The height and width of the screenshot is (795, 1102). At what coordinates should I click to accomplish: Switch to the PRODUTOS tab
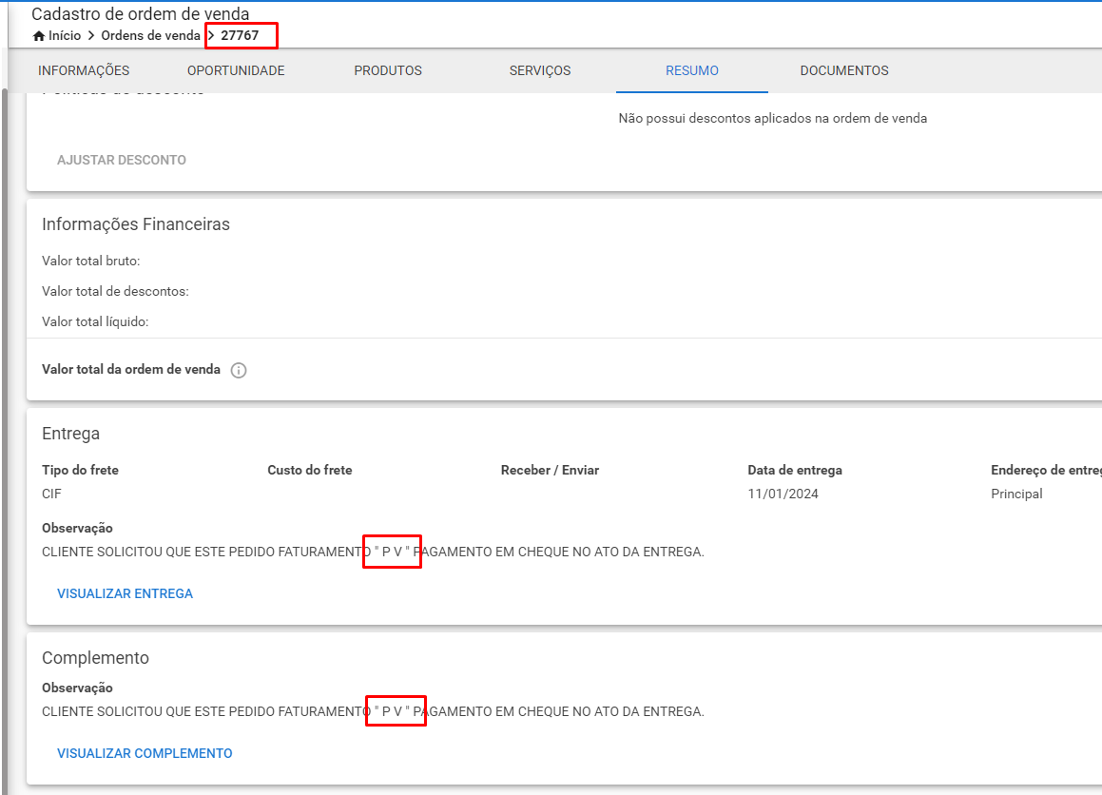point(388,70)
